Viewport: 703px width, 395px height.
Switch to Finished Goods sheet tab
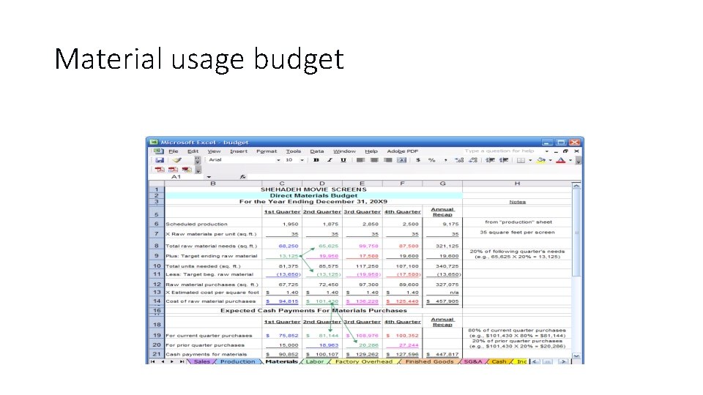pyautogui.click(x=430, y=361)
